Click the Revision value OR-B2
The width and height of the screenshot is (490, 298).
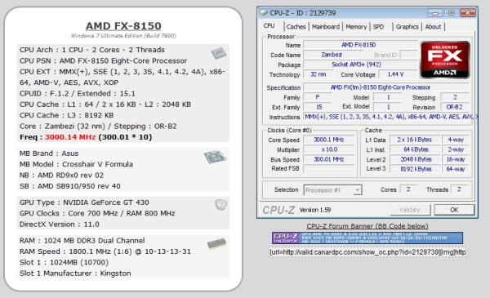point(454,107)
